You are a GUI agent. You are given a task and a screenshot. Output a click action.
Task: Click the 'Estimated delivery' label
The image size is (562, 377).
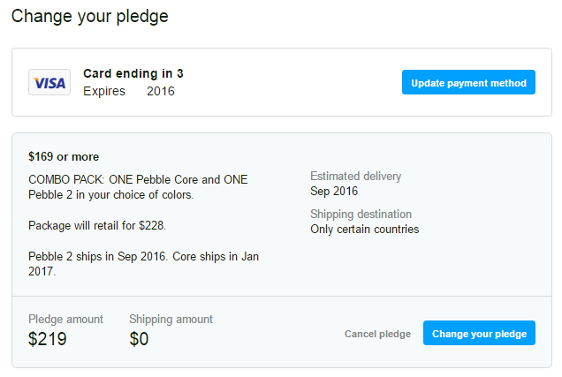[355, 177]
